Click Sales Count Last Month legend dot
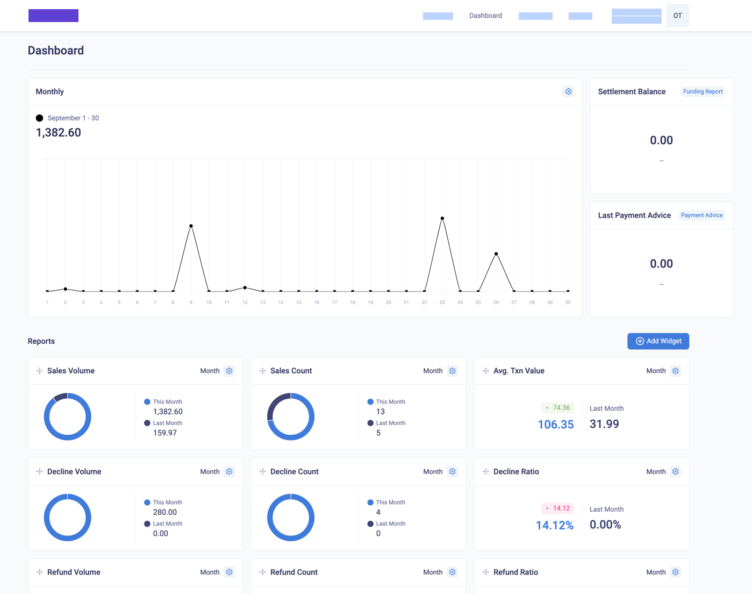 tap(370, 423)
